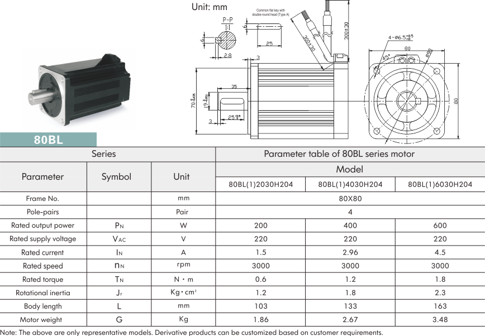Click the customization note below the table
Image resolution: width=485 pixels, height=336 pixels.
tap(192, 332)
